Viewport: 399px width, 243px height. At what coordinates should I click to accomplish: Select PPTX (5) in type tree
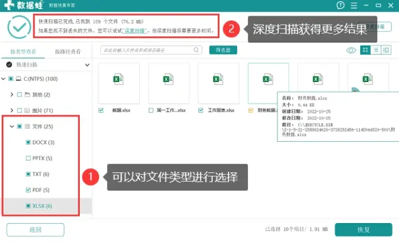pos(42,158)
